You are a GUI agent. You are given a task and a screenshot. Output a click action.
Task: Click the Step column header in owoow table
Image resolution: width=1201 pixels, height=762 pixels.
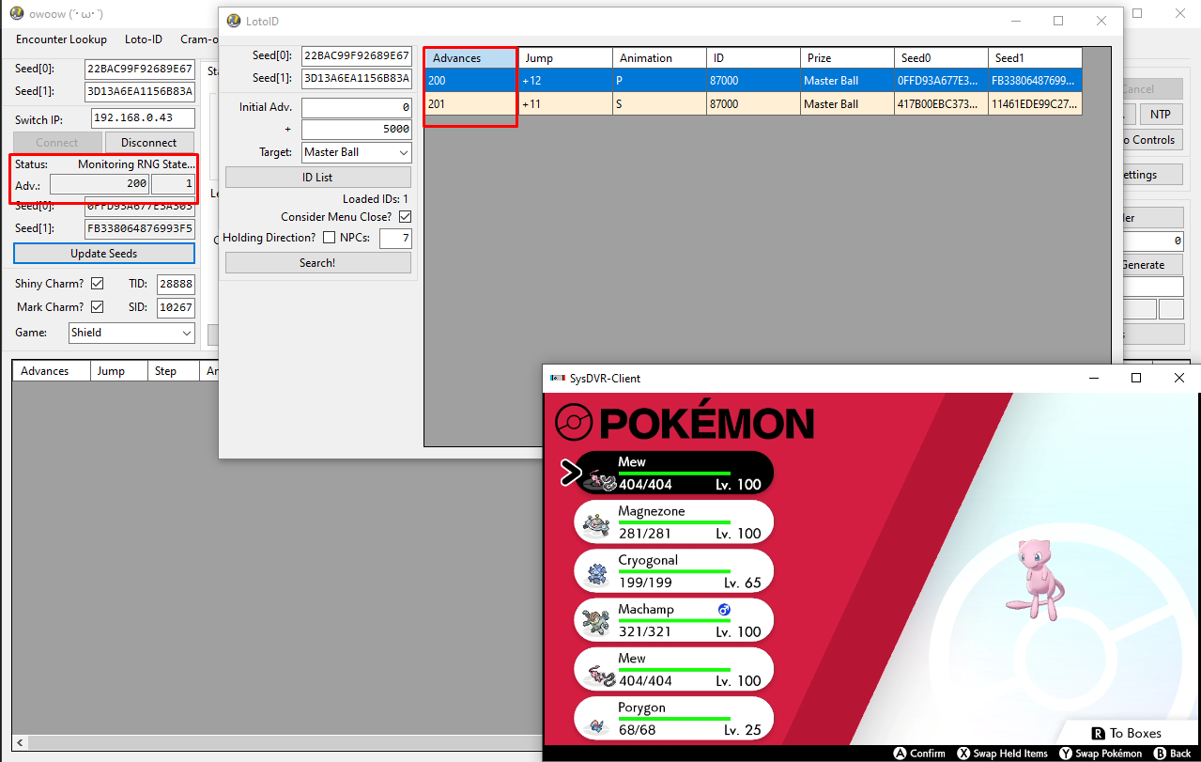pos(175,371)
